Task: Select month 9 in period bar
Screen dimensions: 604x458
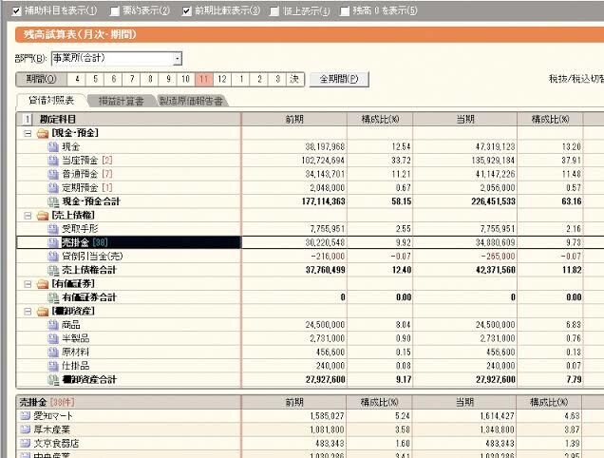Action: click(168, 80)
